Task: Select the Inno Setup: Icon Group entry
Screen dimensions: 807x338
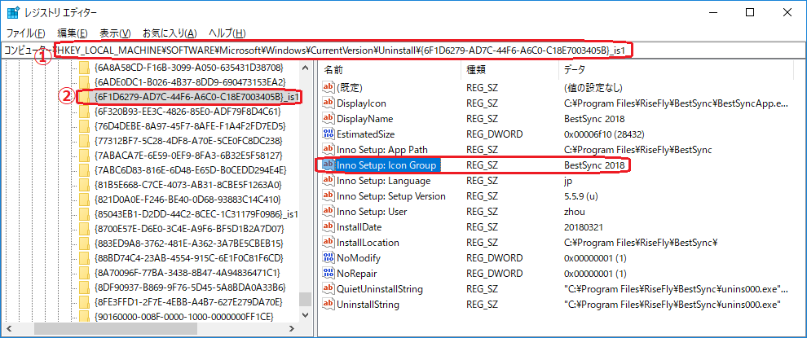Action: (386, 165)
